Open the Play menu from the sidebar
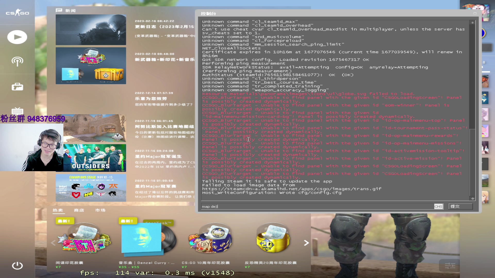Image resolution: width=495 pixels, height=278 pixels. coord(17,37)
